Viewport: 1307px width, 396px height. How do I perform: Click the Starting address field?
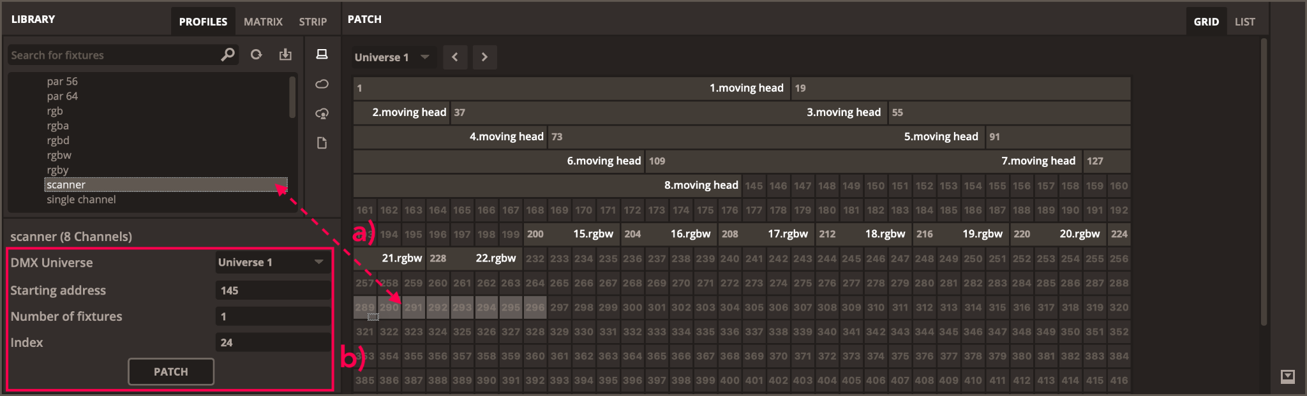point(273,290)
